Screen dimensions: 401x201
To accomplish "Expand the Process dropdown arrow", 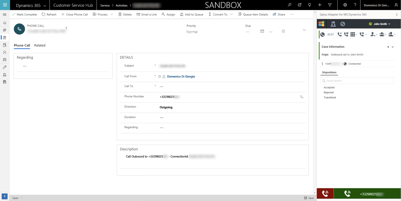I will tap(112, 14).
